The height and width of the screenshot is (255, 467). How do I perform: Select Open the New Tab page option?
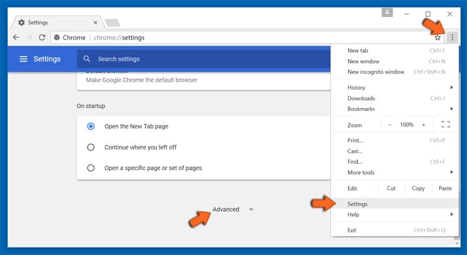click(x=91, y=126)
